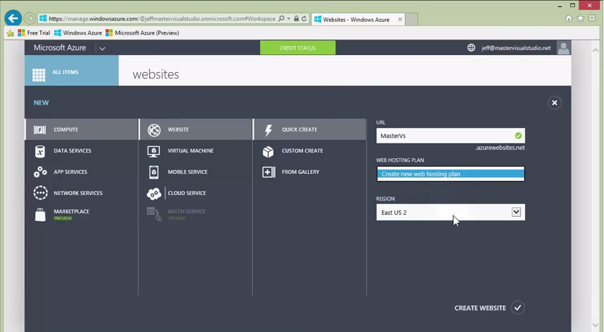
Task: Click the URL field containing MasterVs
Action: pyautogui.click(x=450, y=136)
